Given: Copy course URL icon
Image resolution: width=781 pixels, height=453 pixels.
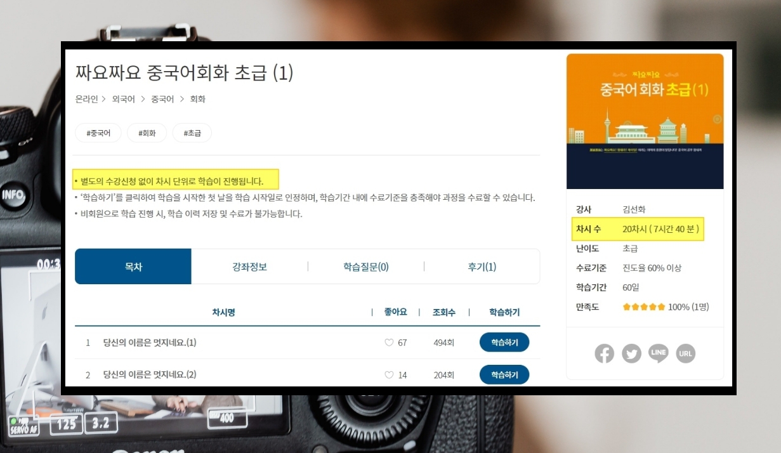Looking at the screenshot, I should point(686,353).
